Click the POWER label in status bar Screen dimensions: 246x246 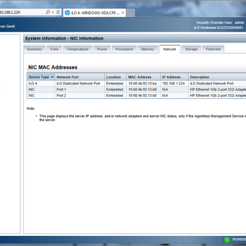239,239
